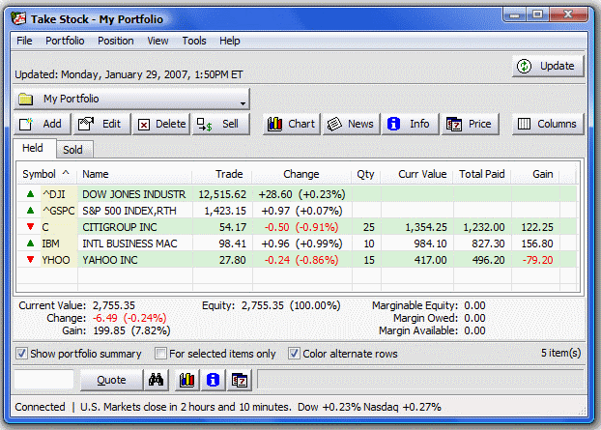
Task: Uncheck Show portfolio summary
Action: [x=23, y=354]
